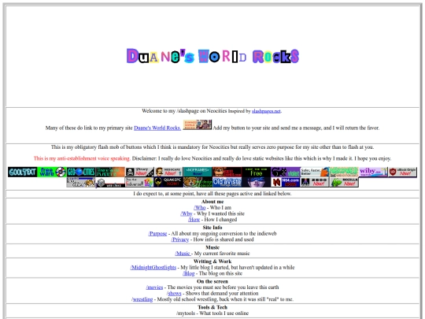
Task: Open the /Blog page link
Action: 189,273
